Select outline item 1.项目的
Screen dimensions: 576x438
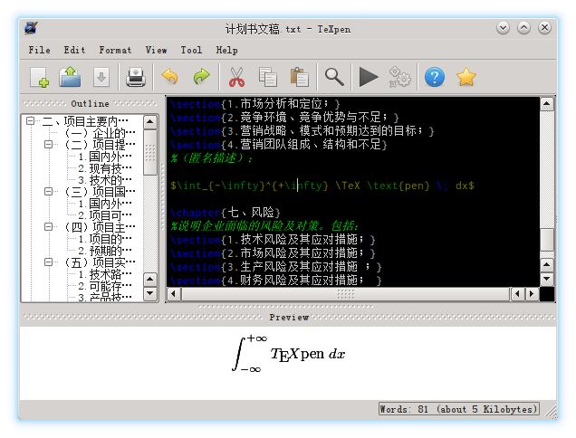click(105, 239)
